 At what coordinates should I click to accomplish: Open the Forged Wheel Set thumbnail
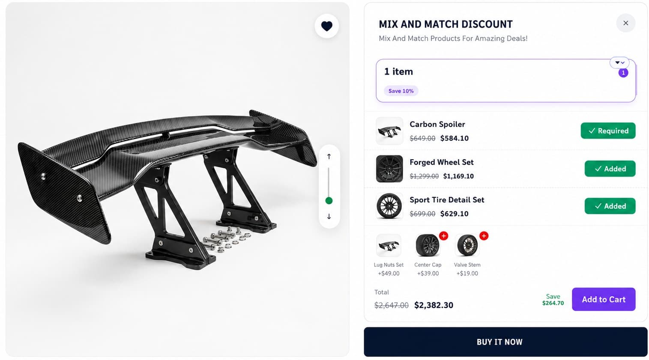point(389,169)
